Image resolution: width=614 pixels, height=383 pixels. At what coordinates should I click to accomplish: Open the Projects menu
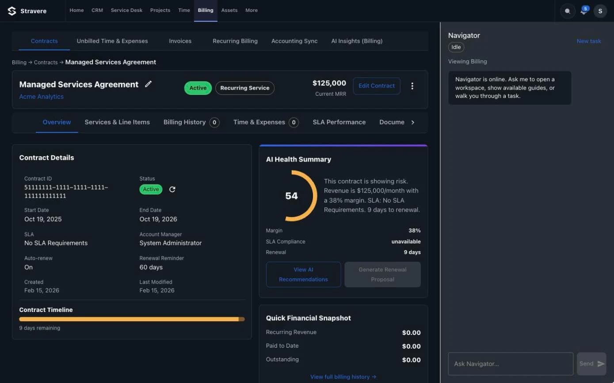160,10
